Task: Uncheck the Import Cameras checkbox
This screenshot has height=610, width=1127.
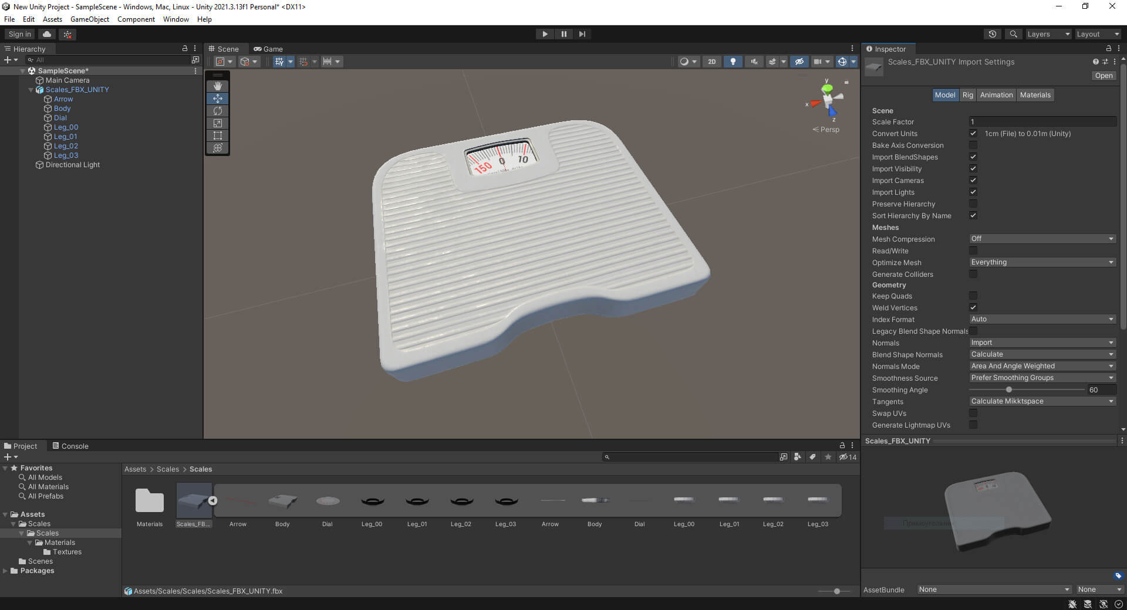Action: (x=973, y=180)
